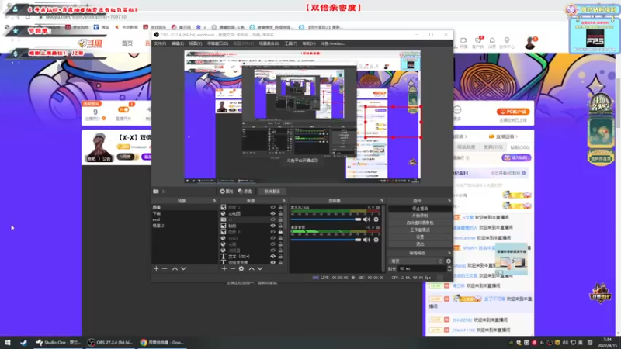Move scene down using the Scenes panel down arrow
This screenshot has height=349, width=621.
tap(183, 268)
